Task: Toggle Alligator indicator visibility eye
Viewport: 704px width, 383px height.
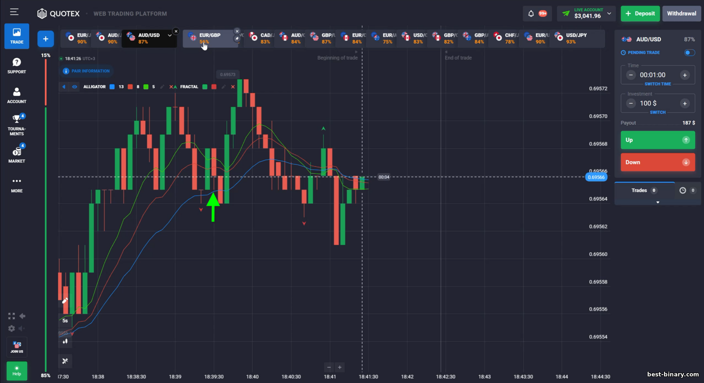Action: (x=75, y=87)
